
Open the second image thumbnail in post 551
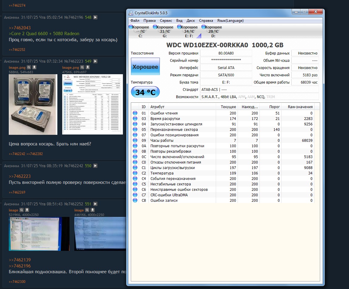click(100, 234)
